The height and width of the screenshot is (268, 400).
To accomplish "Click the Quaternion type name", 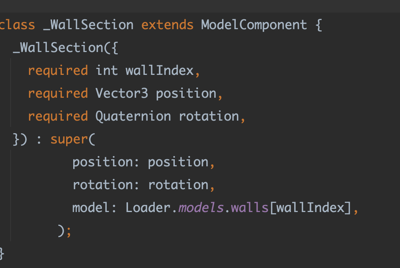I will click(133, 116).
